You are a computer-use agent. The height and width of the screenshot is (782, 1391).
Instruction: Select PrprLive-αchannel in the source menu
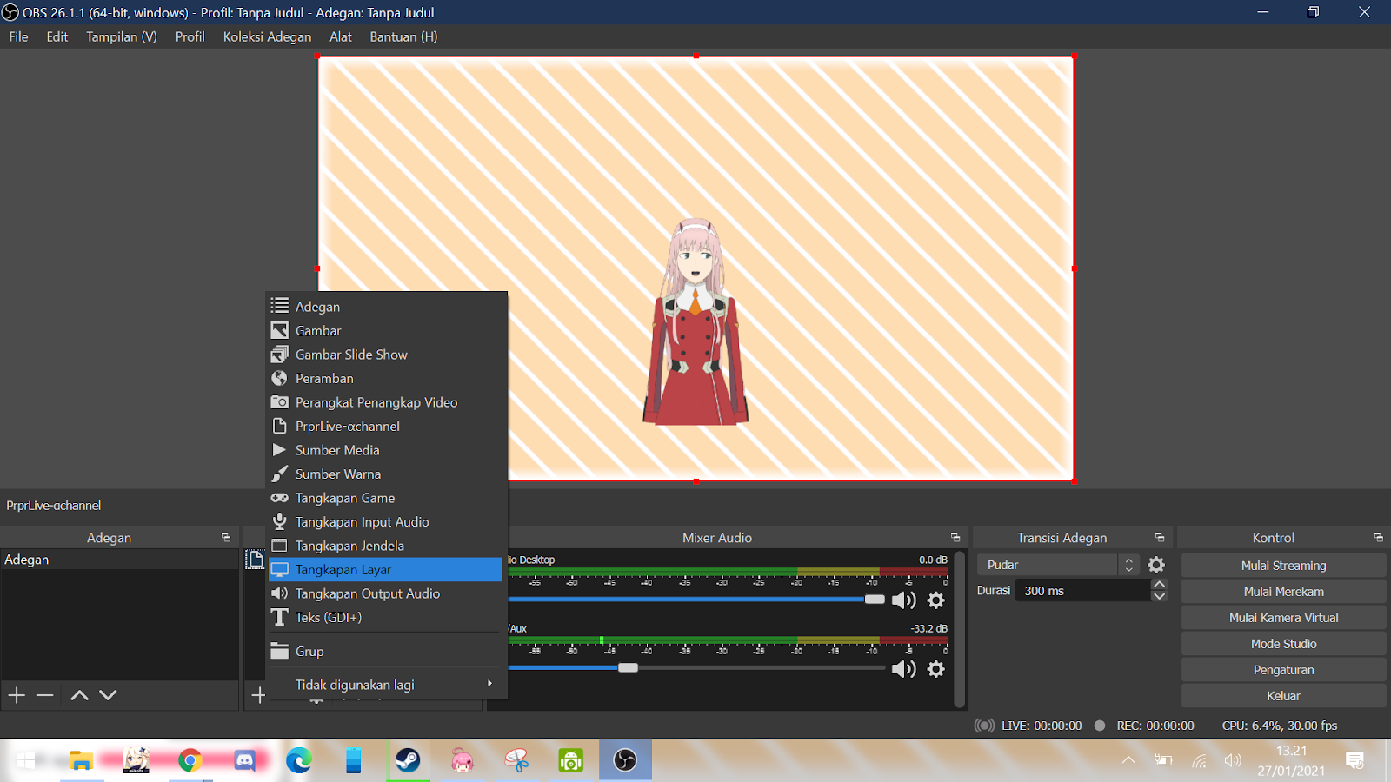point(386,427)
